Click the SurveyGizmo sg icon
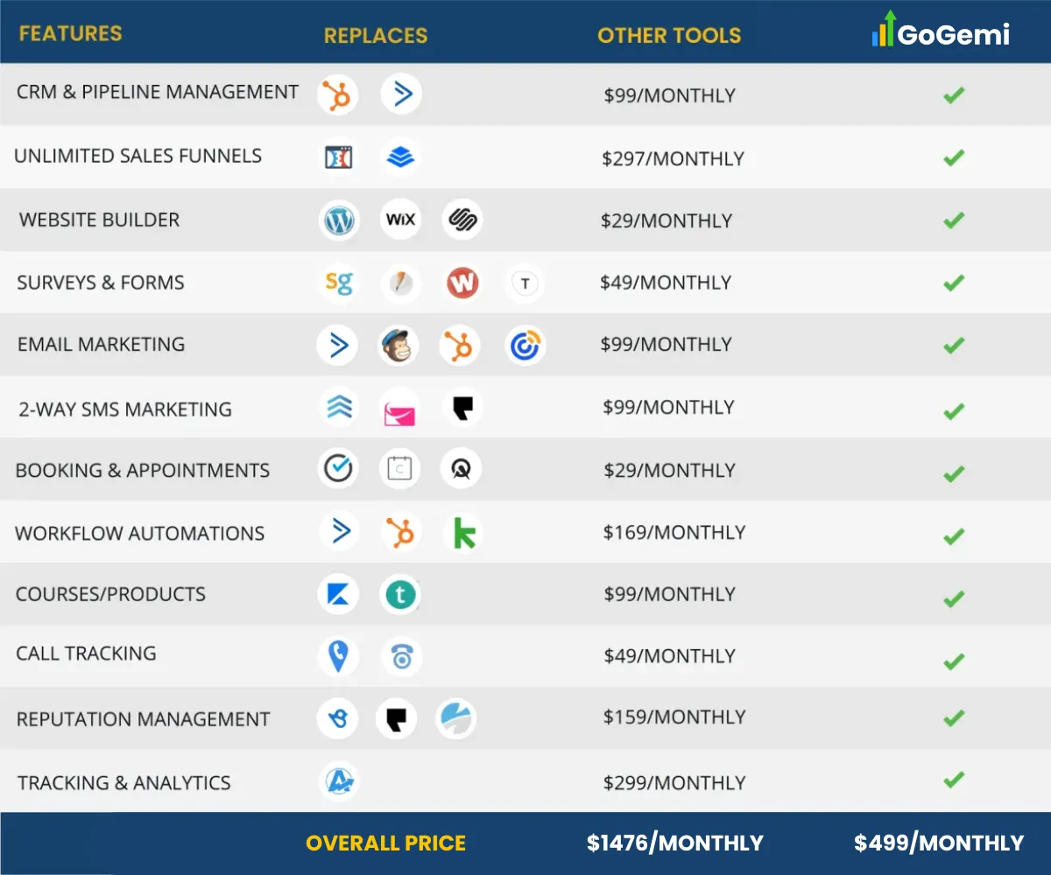Image resolution: width=1051 pixels, height=875 pixels. pos(338,283)
